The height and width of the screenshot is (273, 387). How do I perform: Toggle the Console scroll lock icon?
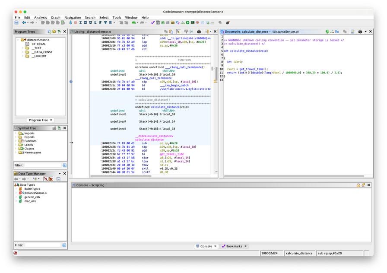coord(358,185)
